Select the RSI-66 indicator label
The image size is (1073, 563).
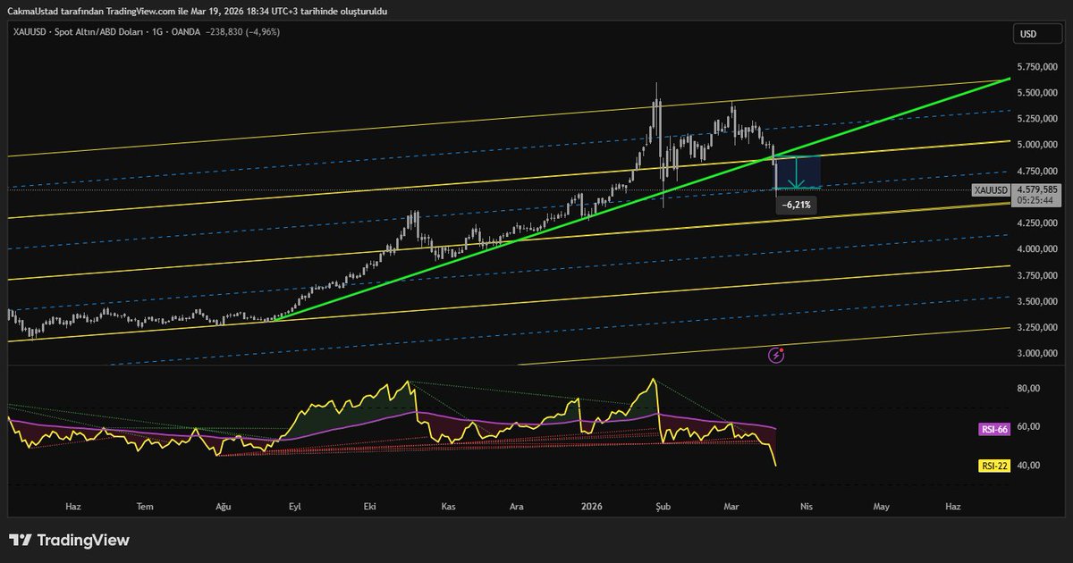(x=993, y=430)
